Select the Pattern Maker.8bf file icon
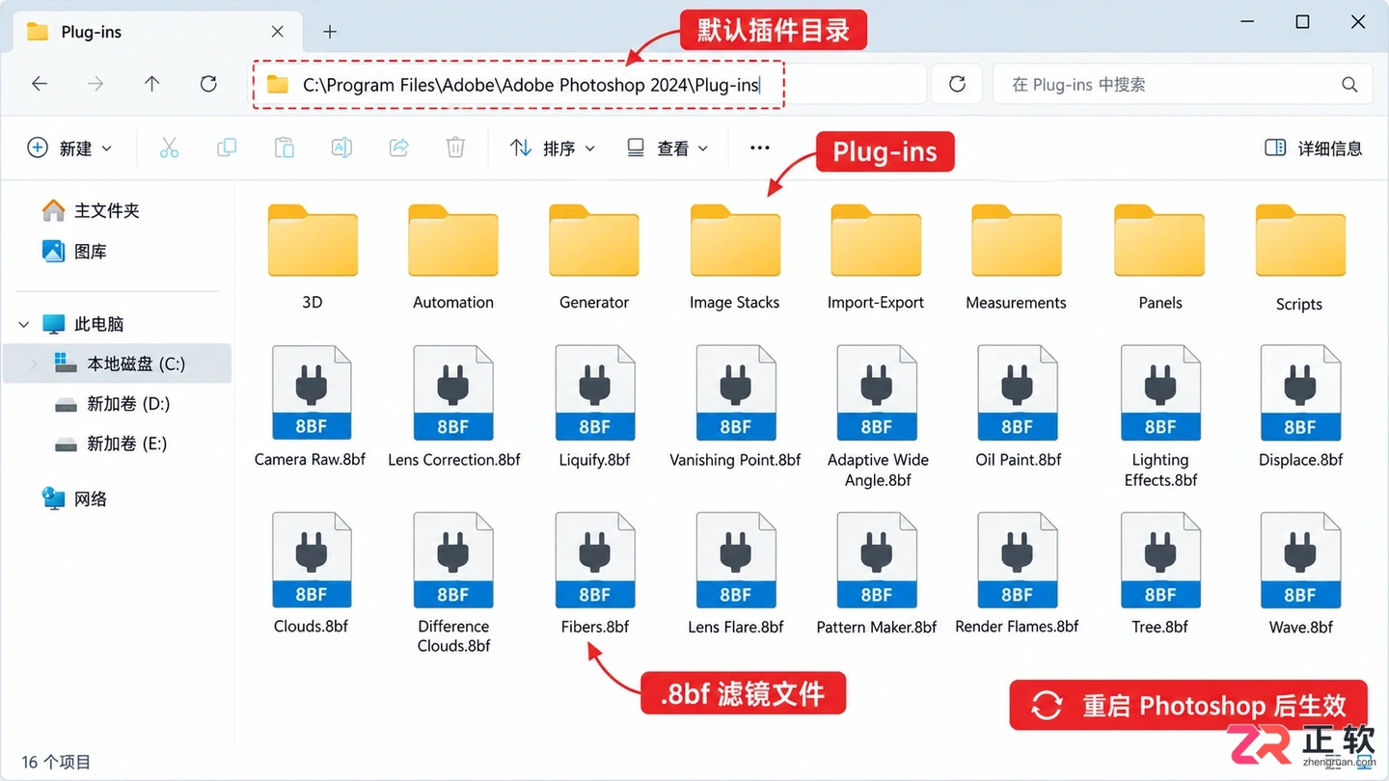 (877, 560)
